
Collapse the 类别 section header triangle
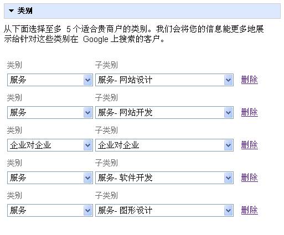click(11, 11)
